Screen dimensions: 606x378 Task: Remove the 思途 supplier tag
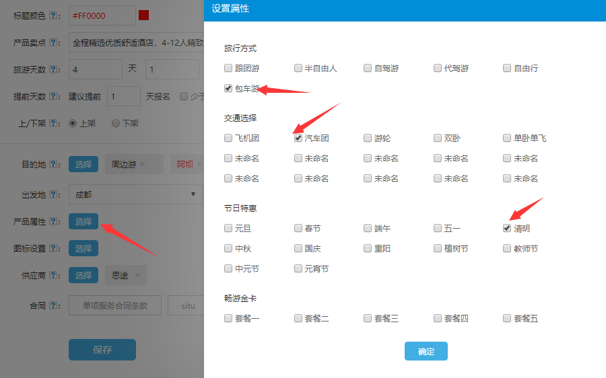(x=137, y=275)
